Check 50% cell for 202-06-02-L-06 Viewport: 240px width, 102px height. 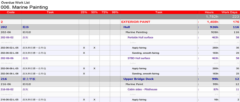click(x=94, y=53)
